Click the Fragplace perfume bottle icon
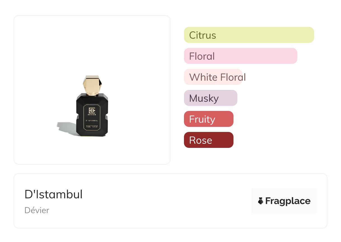The height and width of the screenshot is (242, 341). tap(261, 201)
